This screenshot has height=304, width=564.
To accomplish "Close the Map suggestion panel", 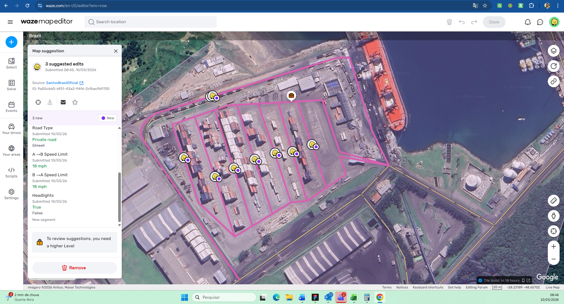I will (x=116, y=51).
